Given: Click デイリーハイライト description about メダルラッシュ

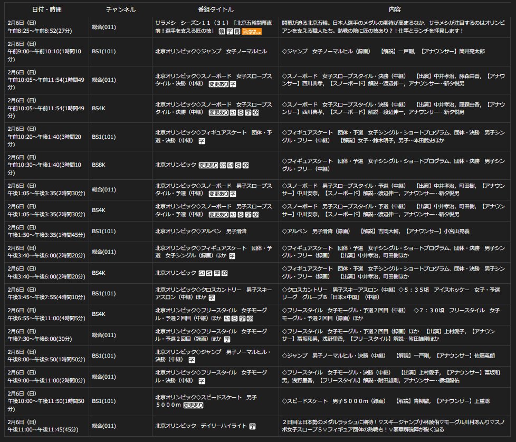Looking at the screenshot, I should pyautogui.click(x=393, y=426).
